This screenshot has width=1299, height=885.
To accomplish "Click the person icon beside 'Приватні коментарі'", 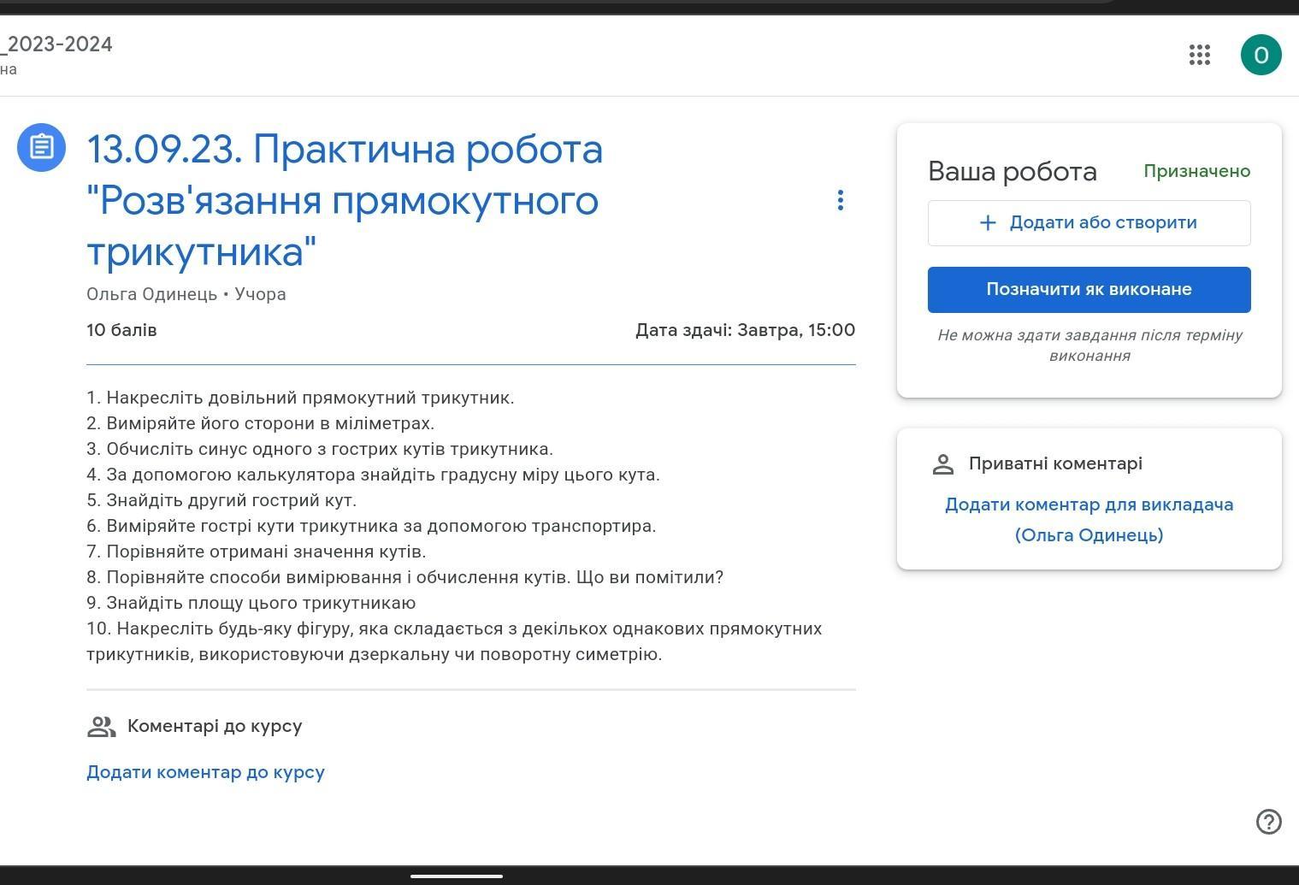I will pyautogui.click(x=942, y=464).
